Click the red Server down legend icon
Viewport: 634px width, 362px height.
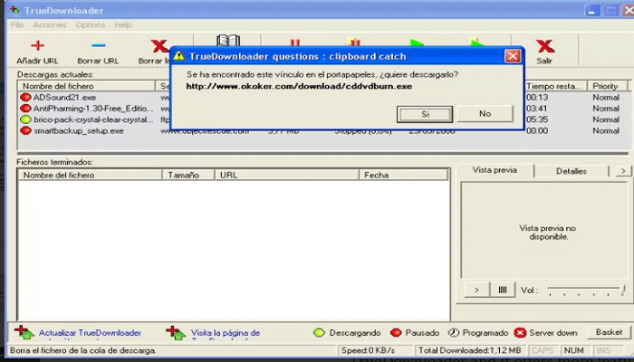[520, 333]
